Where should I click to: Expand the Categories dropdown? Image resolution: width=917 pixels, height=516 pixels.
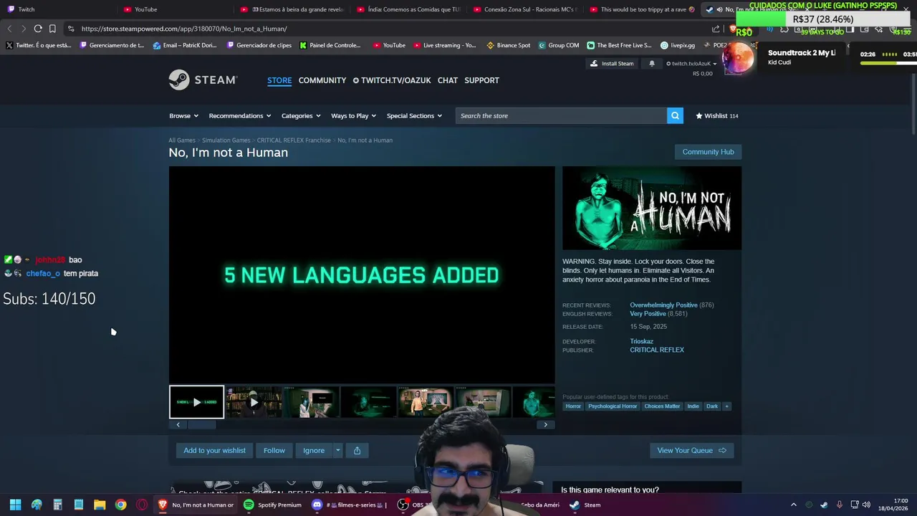pyautogui.click(x=301, y=115)
